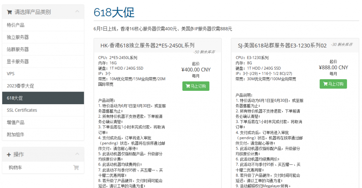Click the SJ-美国618站群服务器 product title

pyautogui.click(x=282, y=45)
